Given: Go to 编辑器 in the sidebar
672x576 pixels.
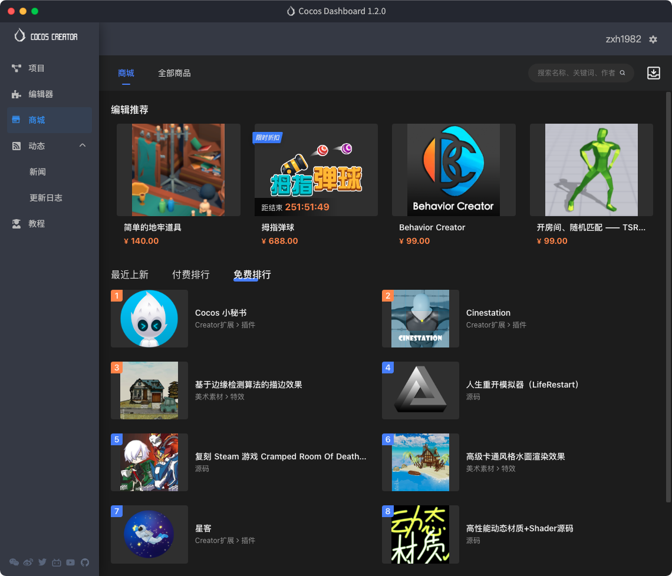Looking at the screenshot, I should 41,94.
